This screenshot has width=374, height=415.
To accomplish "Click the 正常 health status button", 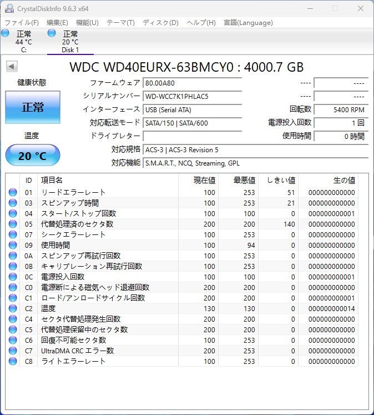I will [x=33, y=107].
